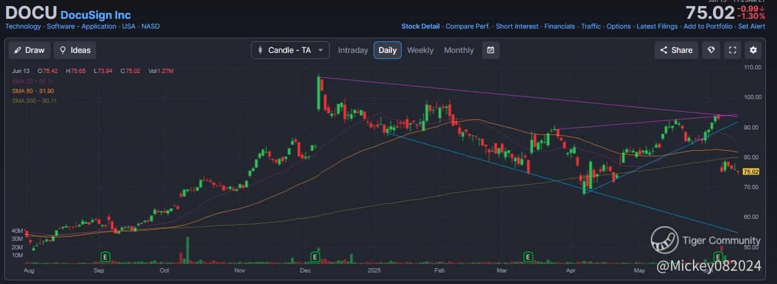The width and height of the screenshot is (777, 284).
Task: Click the yellow 75.02 current price tag
Action: pos(751,172)
